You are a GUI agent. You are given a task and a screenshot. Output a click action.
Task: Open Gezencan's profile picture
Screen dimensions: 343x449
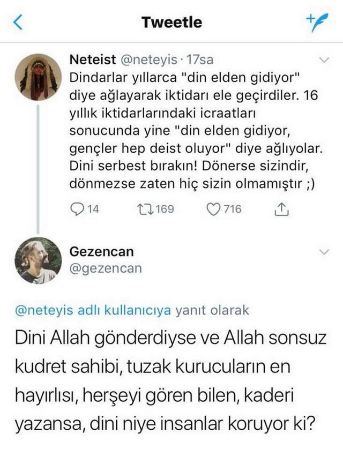38,260
